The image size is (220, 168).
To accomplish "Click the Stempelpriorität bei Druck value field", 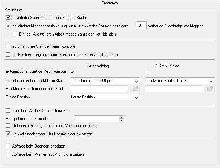I will click(97, 119).
